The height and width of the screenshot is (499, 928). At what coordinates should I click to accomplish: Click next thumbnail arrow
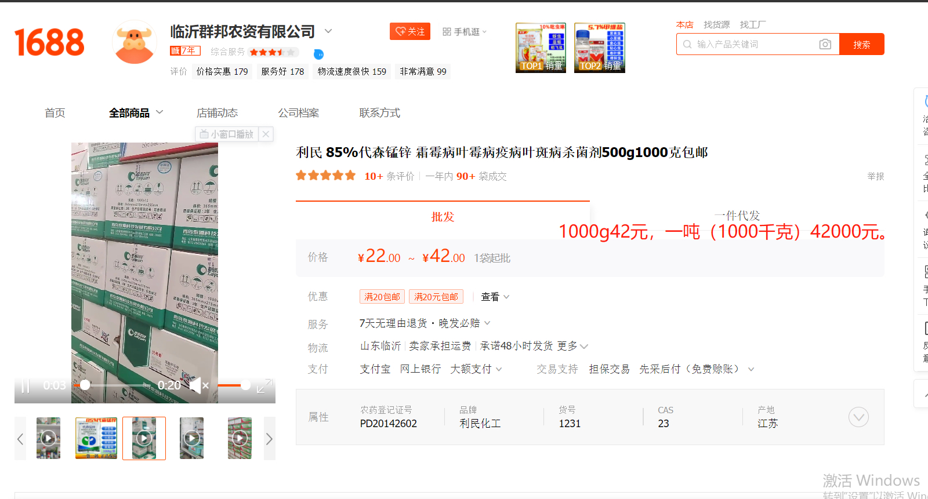(269, 439)
